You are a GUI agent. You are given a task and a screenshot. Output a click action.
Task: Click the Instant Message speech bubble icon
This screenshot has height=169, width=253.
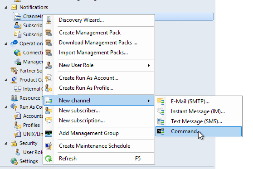tap(161, 111)
